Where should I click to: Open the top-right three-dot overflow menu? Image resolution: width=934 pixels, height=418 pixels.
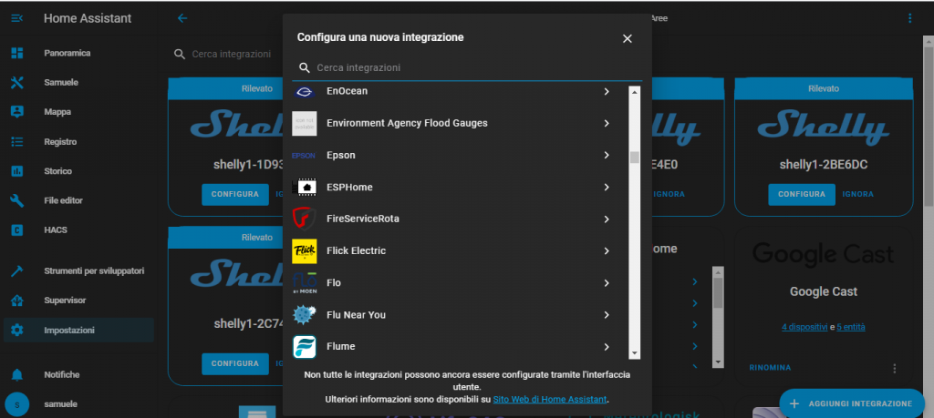point(909,18)
